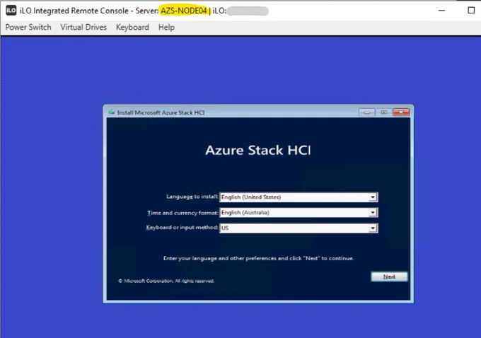Click the AZS-NODE04 server name in title

184,11
